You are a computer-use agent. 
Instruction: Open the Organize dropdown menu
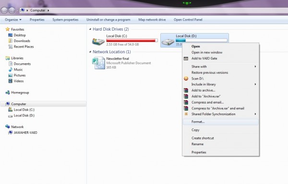point(13,20)
